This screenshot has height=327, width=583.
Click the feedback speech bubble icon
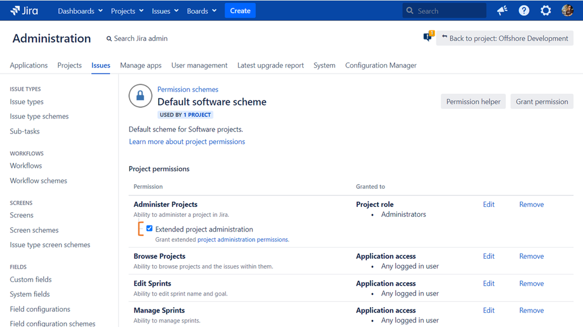429,36
